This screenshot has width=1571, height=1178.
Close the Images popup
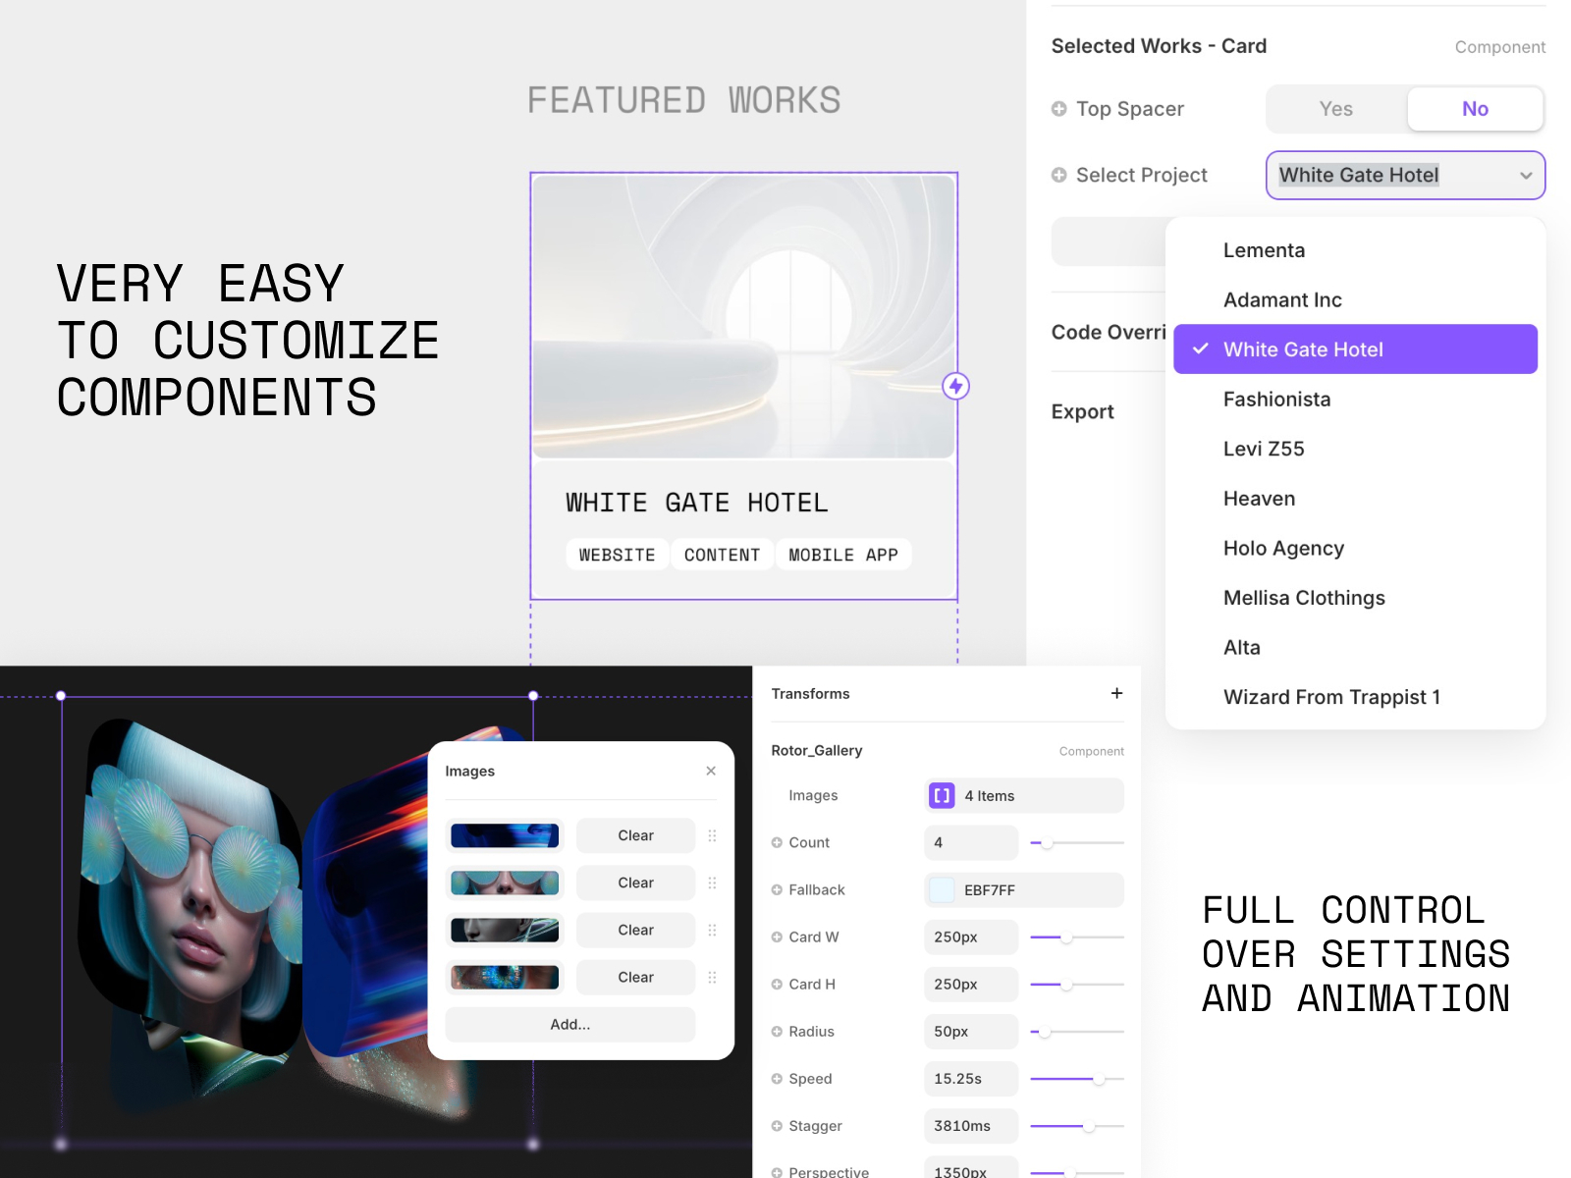(711, 771)
